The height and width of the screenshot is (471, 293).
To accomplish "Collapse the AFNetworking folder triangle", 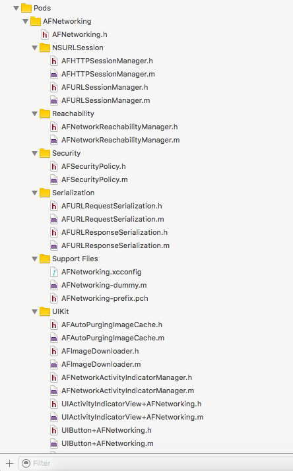I will tap(26, 22).
